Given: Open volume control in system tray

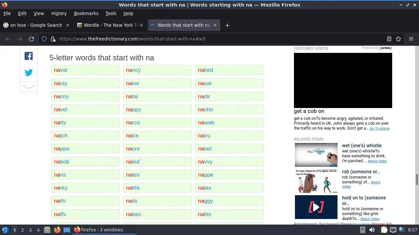Looking at the screenshot, I should point(372,230).
